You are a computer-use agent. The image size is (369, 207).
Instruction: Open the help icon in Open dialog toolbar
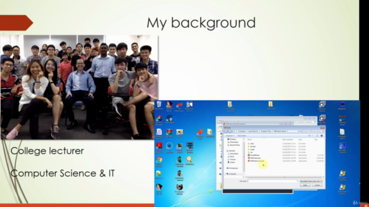point(322,136)
